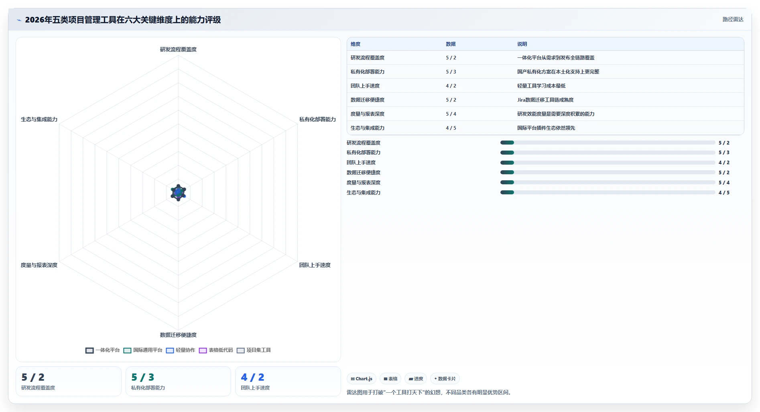
Task: Click progress value 5 / 4 for 度量与报表深度
Action: (724, 183)
